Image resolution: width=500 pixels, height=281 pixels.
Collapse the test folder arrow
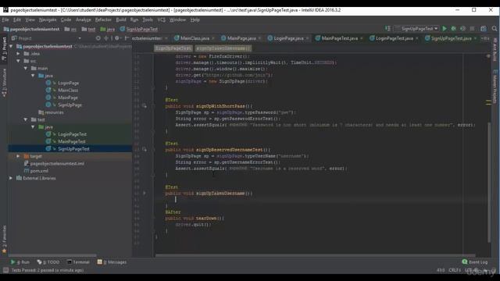[26, 119]
